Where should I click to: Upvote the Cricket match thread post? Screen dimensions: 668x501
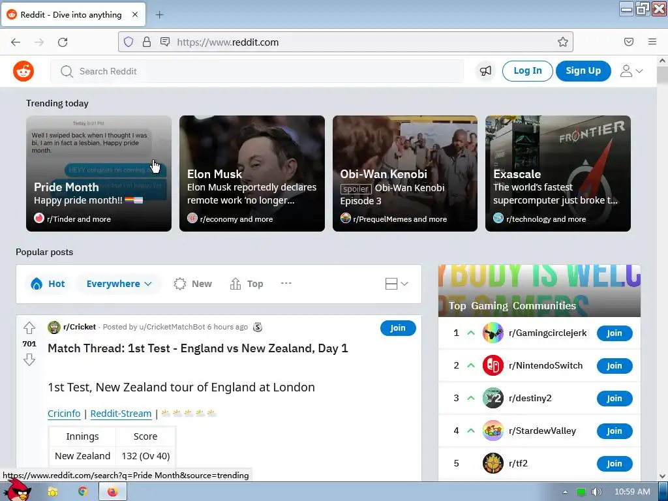(x=29, y=327)
